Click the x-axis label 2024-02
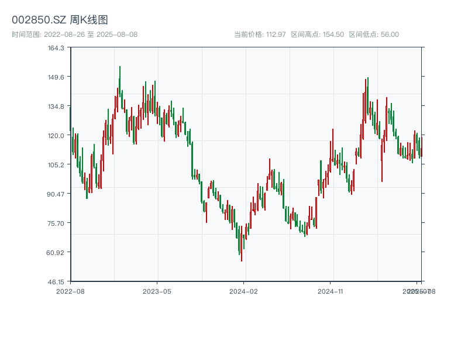The height and width of the screenshot is (351, 468). (243, 291)
